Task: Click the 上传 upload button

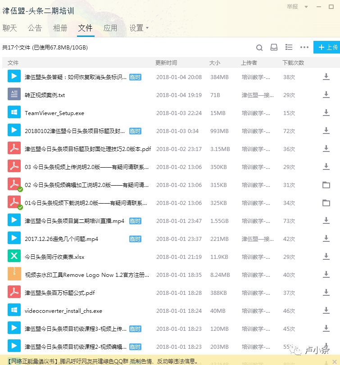Action: click(326, 47)
